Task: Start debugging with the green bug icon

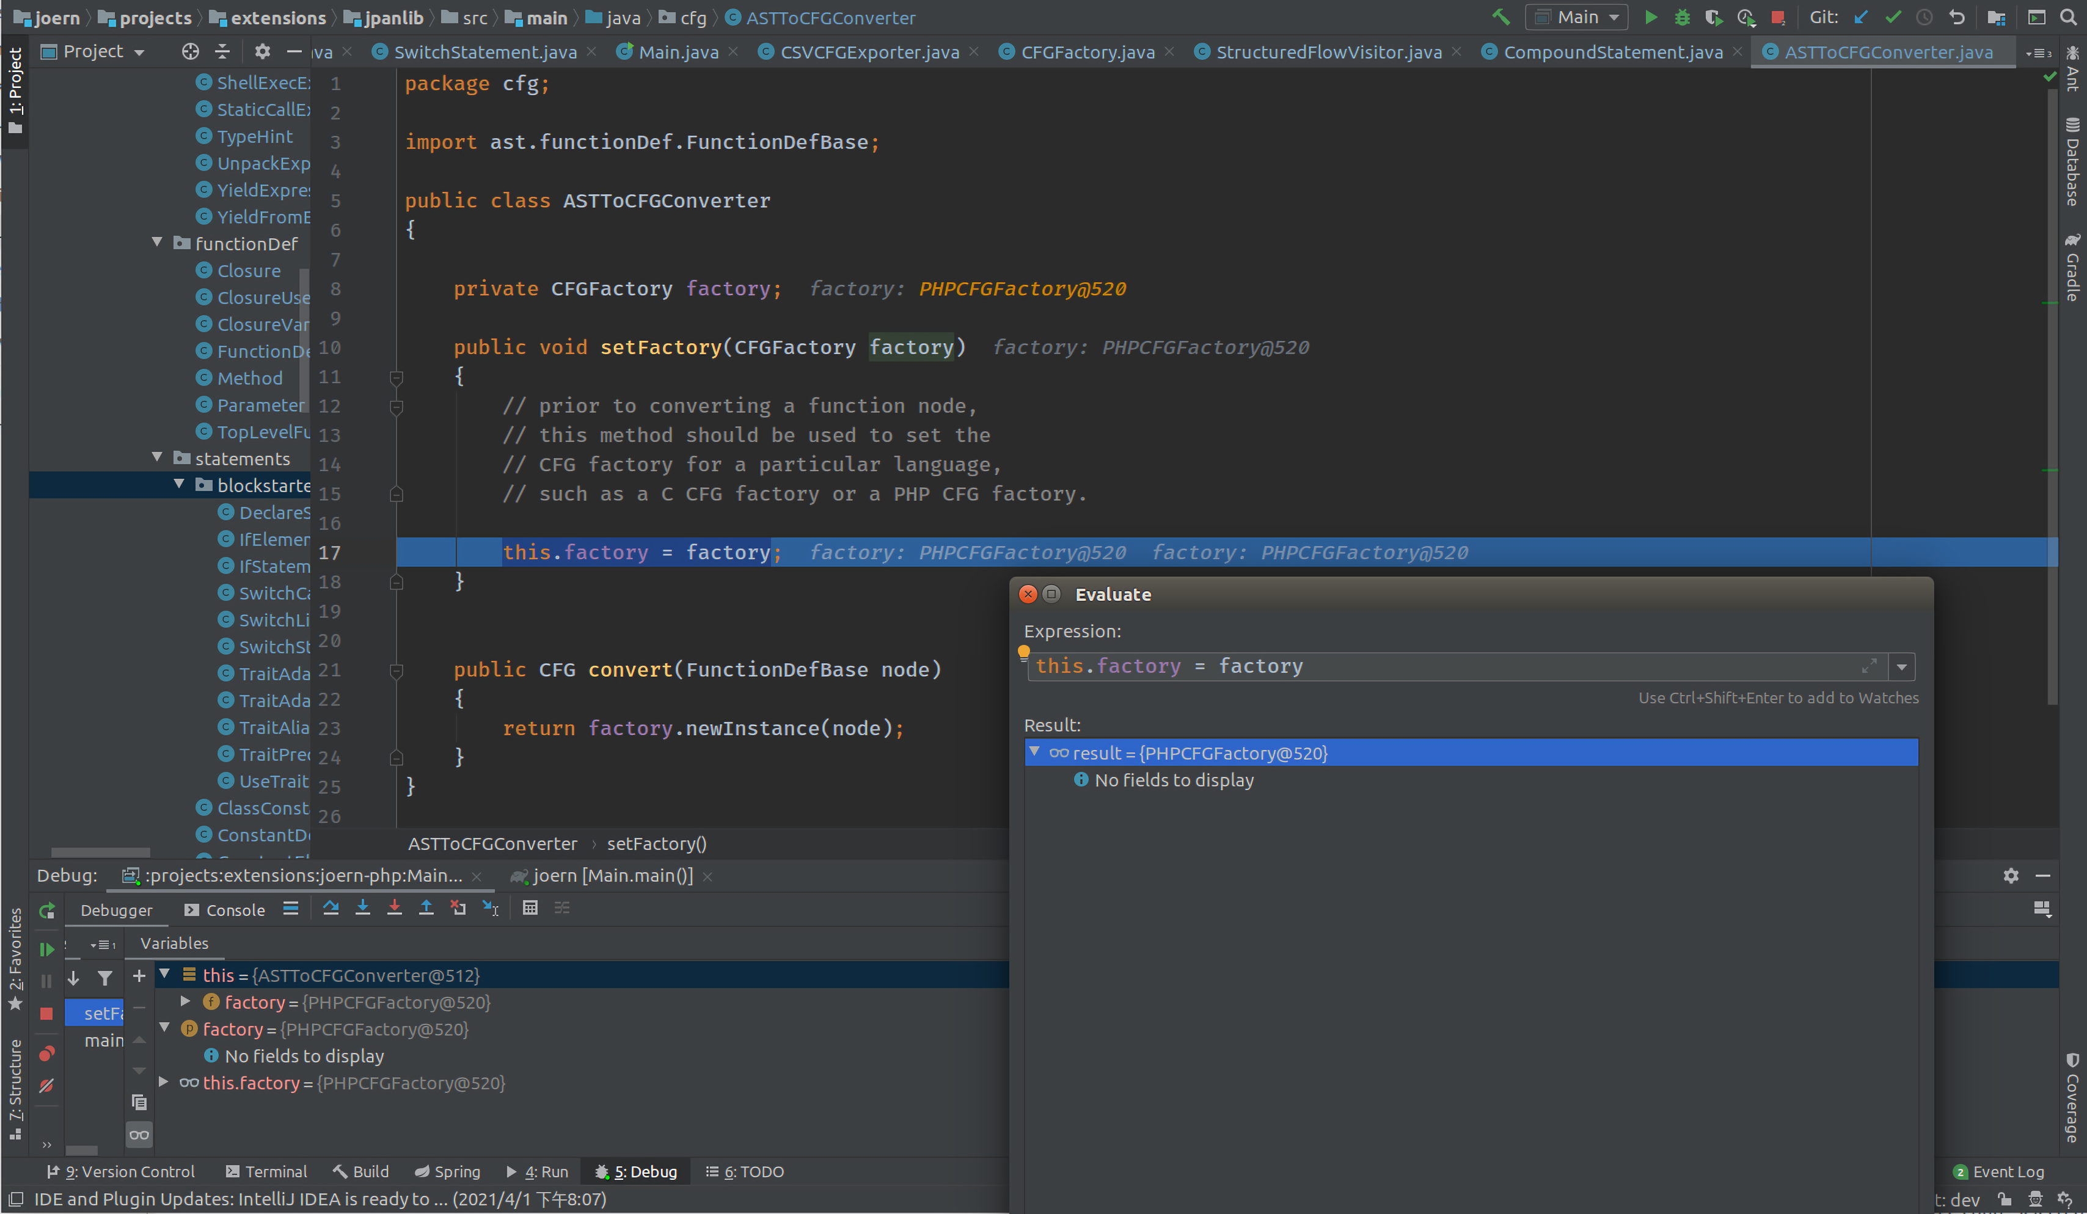Action: [x=1682, y=17]
